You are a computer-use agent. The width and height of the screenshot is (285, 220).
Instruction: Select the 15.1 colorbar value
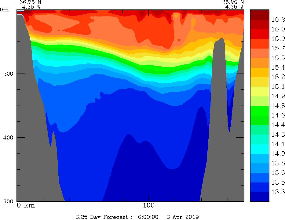pyautogui.click(x=278, y=87)
